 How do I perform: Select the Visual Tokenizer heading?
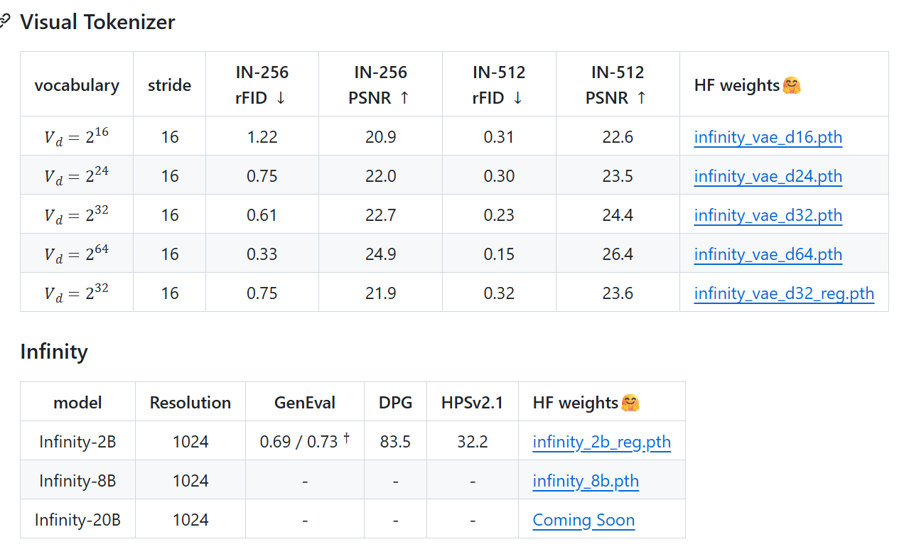97,22
